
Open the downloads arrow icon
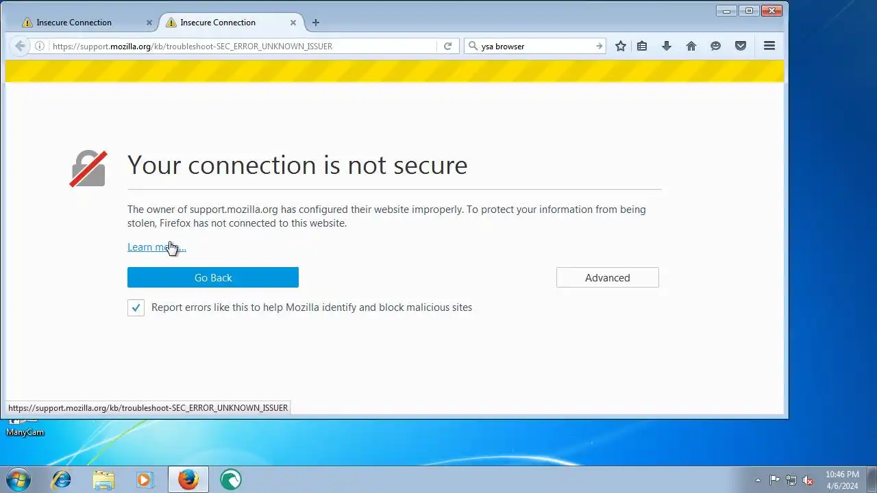[666, 46]
